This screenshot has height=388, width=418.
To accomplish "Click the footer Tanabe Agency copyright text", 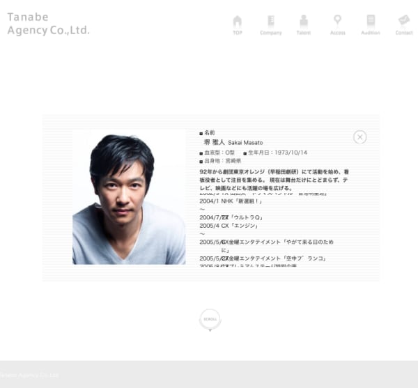I will click(29, 375).
